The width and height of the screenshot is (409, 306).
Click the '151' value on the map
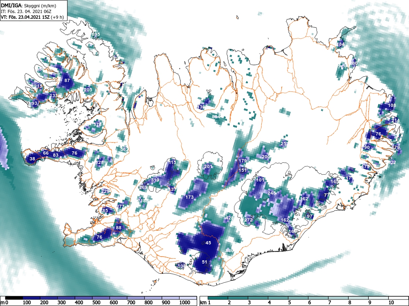pos(243,170)
